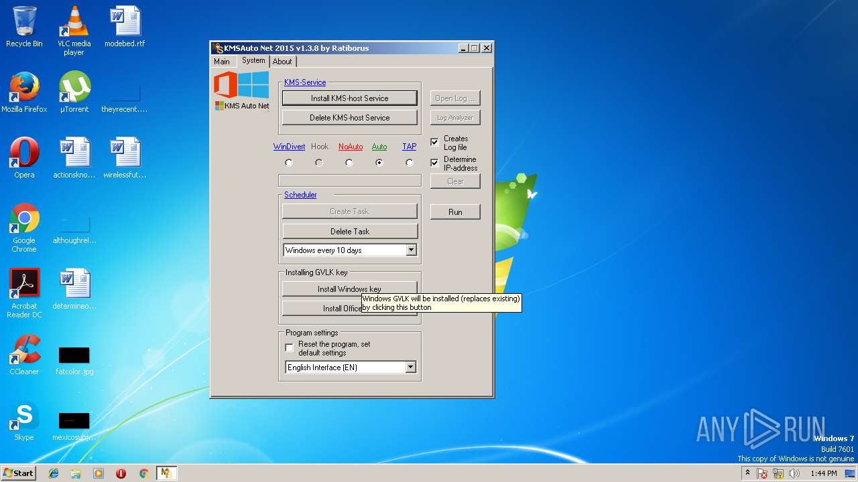858x482 pixels.
Task: Switch to the Main tab
Action: click(x=222, y=62)
